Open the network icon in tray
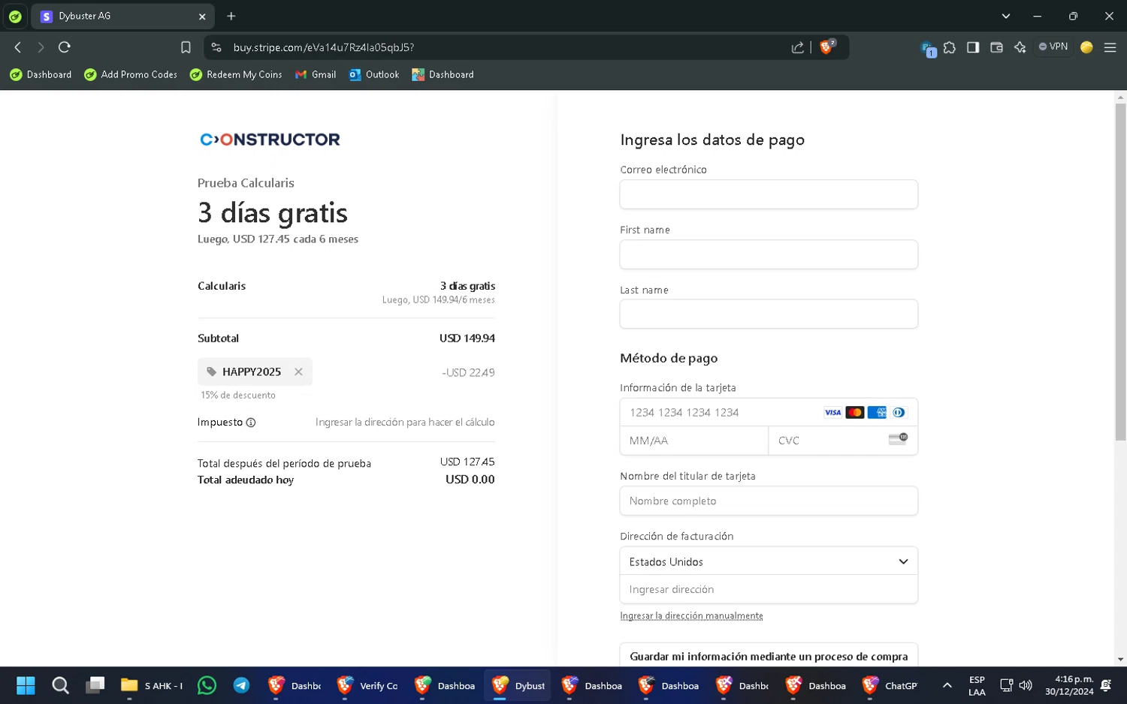 click(1006, 685)
